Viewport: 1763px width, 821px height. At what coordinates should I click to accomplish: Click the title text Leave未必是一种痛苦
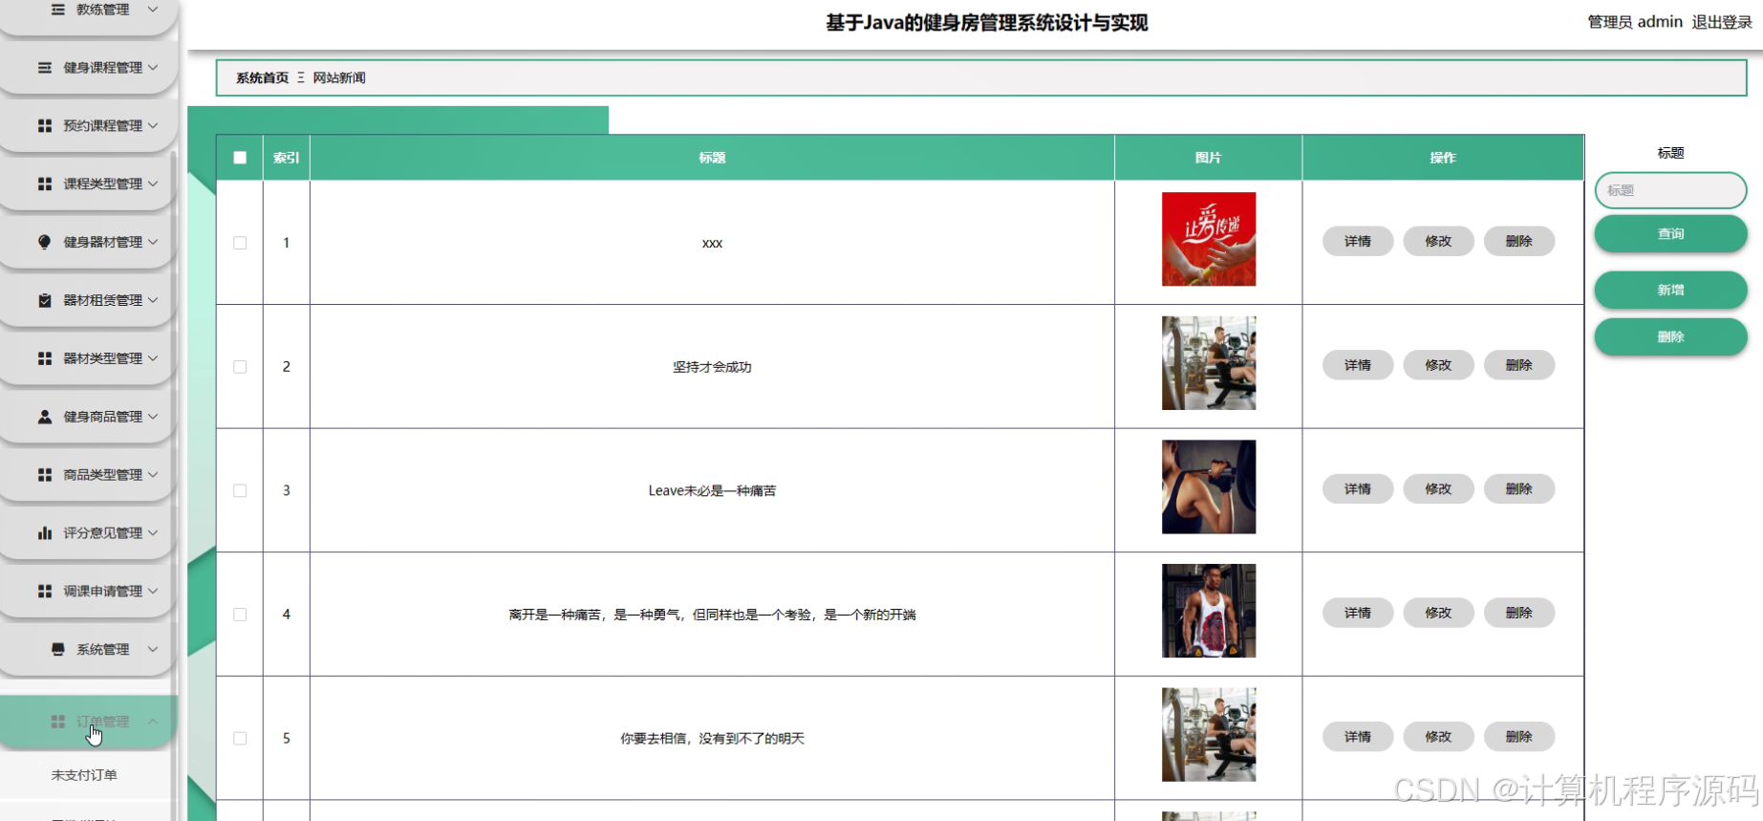click(x=712, y=490)
